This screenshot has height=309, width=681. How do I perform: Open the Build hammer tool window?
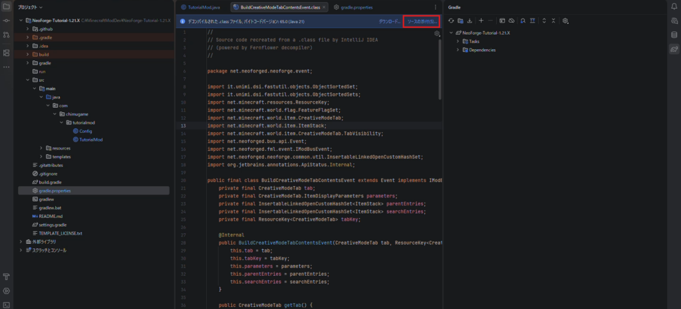(7, 276)
